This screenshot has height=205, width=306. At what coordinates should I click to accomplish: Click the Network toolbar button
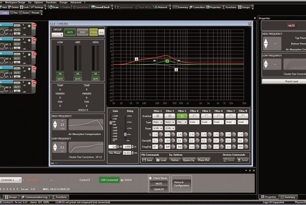click(161, 7)
